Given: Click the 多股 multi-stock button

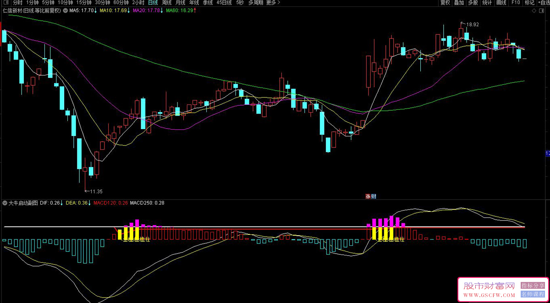Looking at the screenshot, I should [x=473, y=3].
